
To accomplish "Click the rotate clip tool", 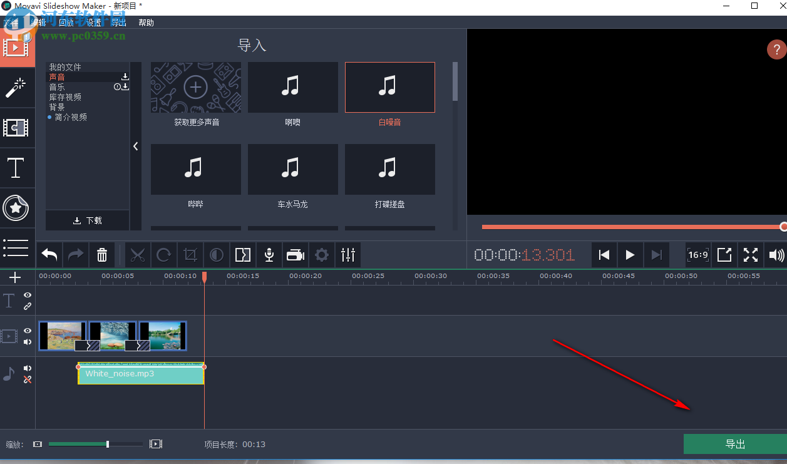I will [163, 255].
